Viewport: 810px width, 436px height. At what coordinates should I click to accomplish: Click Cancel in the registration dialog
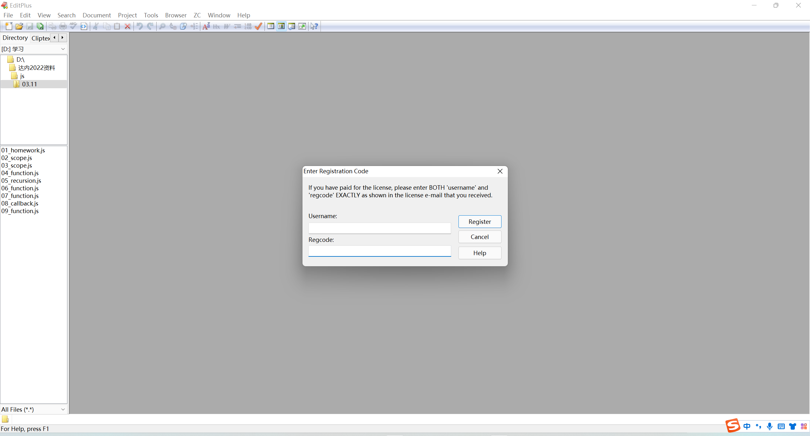pyautogui.click(x=479, y=237)
